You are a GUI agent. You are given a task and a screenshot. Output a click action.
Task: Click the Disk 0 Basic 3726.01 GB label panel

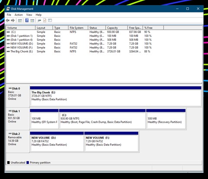coord(18,96)
